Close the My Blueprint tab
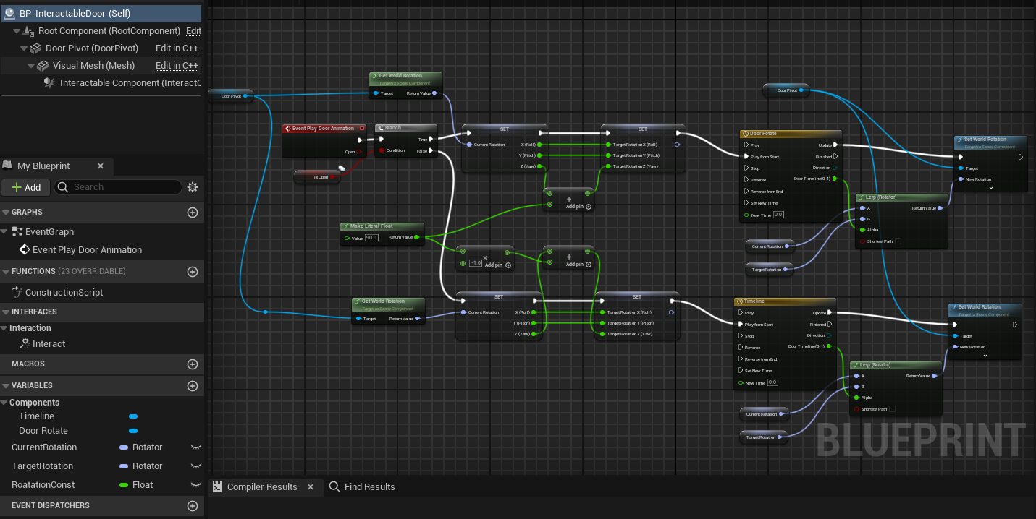This screenshot has width=1036, height=519. (101, 166)
